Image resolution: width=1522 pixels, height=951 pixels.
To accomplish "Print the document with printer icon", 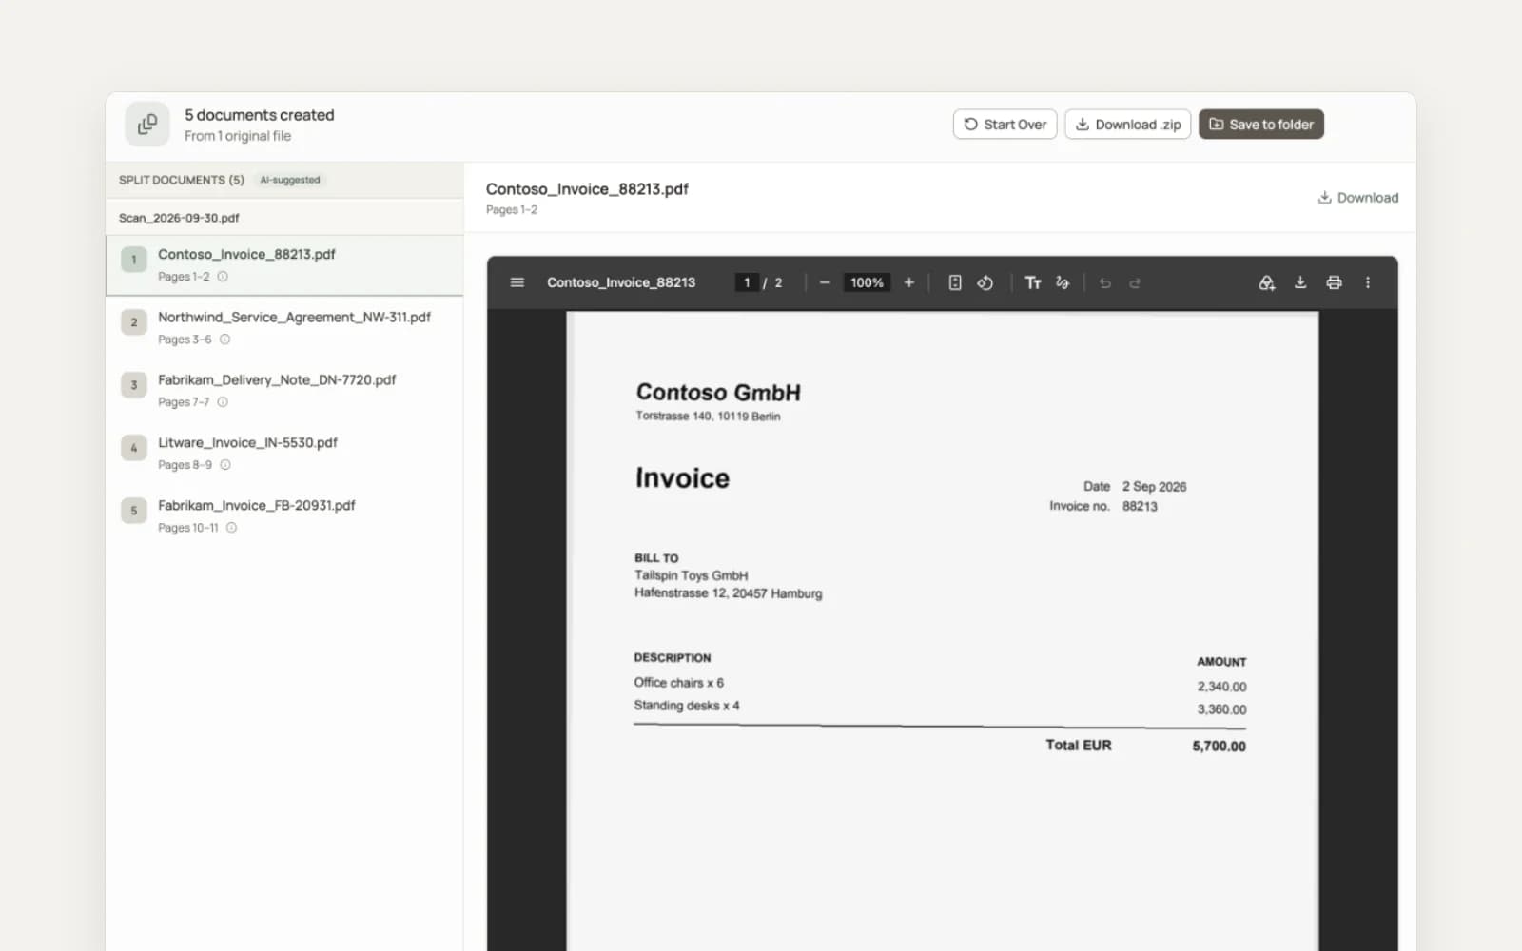I will tap(1334, 282).
